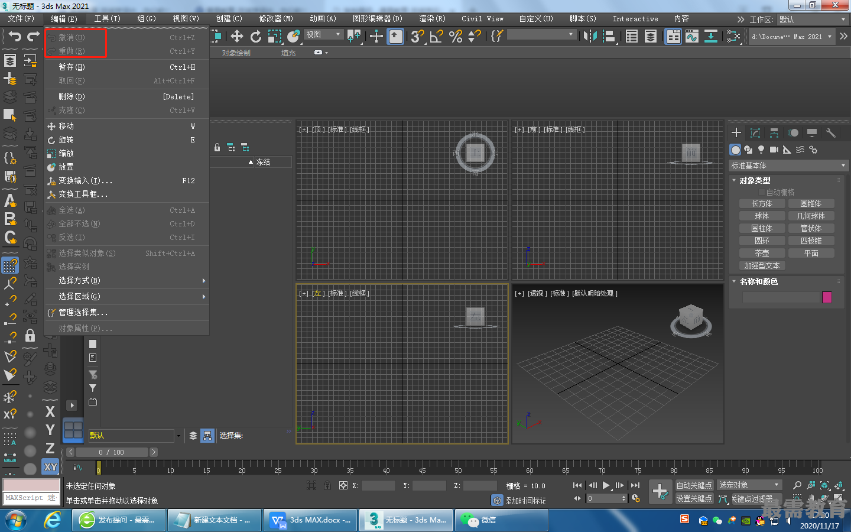Select the Helpers category icon
The width and height of the screenshot is (851, 532).
(787, 150)
